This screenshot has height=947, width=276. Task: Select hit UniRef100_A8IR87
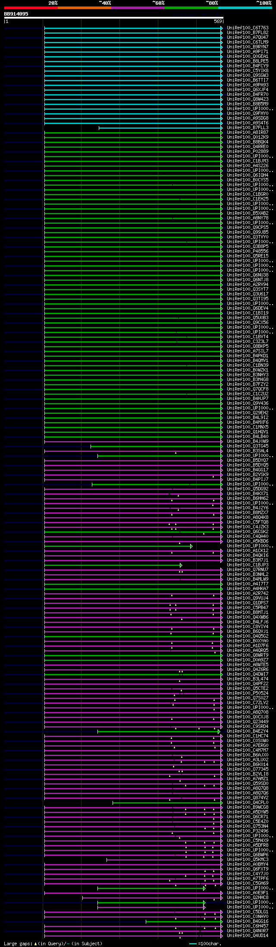(248, 133)
